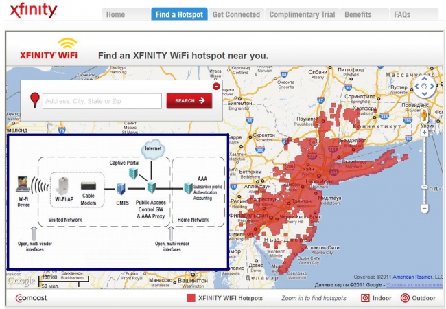
Task: Click the red SEARCH button
Action: [x=189, y=101]
